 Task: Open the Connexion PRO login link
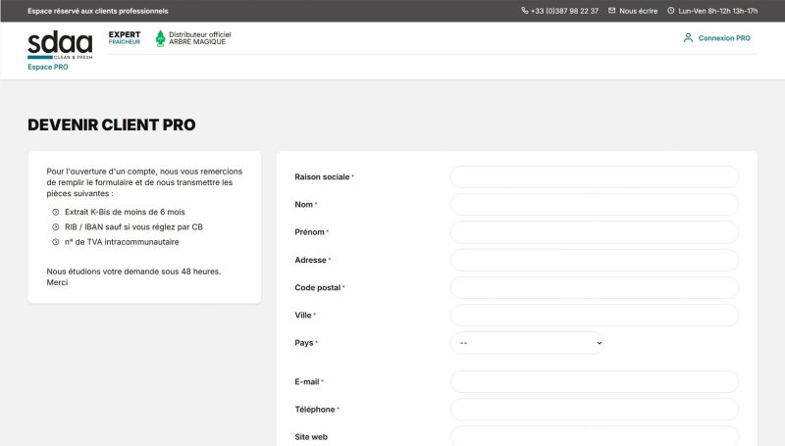[x=724, y=38]
